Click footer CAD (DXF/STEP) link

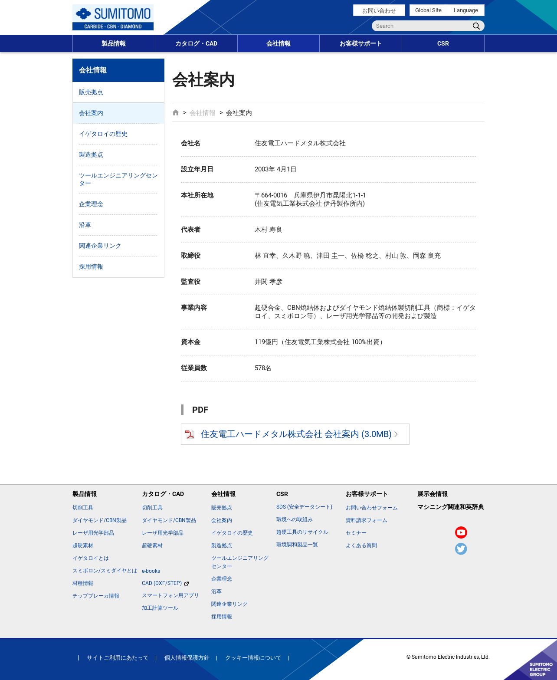click(x=162, y=583)
